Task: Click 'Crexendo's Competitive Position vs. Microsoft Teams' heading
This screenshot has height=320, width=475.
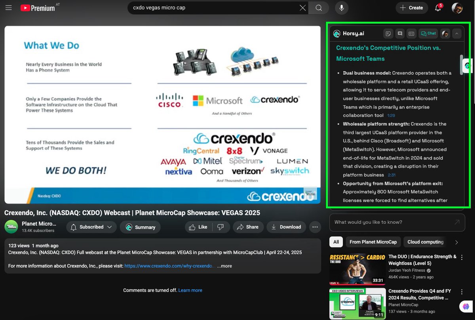Action: click(388, 53)
